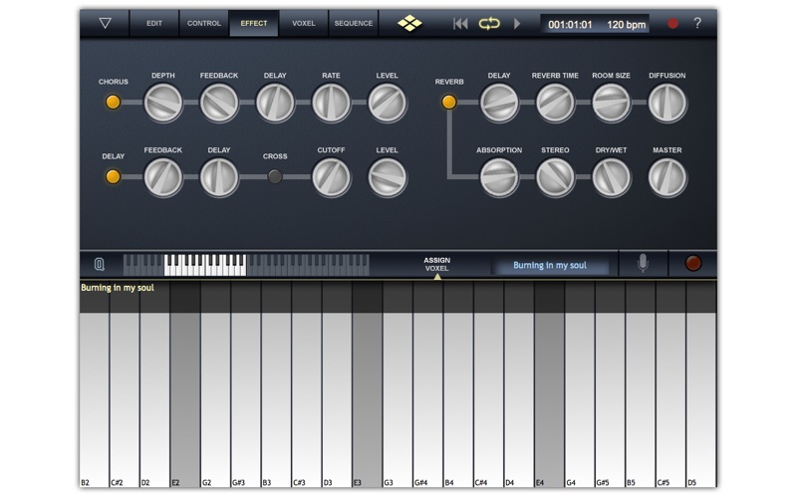Open help with the question mark icon
797x498 pixels.
pos(697,23)
